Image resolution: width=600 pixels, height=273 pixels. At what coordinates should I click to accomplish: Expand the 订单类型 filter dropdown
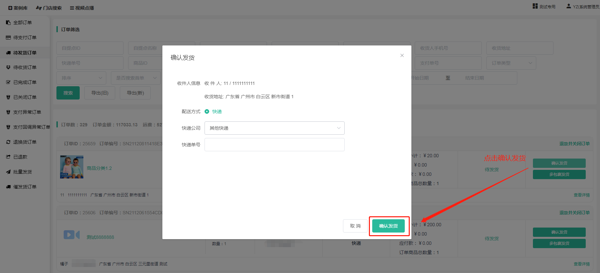(511, 63)
